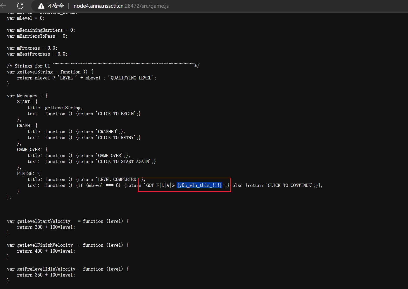Click the 'CLICK TO CONTINUE' string in code

click(289, 185)
